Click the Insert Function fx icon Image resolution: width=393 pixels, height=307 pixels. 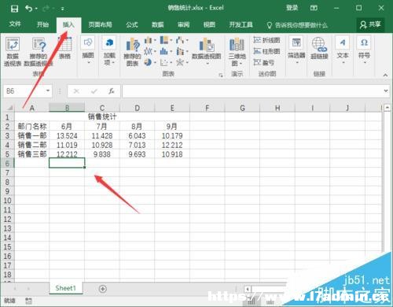pos(112,91)
